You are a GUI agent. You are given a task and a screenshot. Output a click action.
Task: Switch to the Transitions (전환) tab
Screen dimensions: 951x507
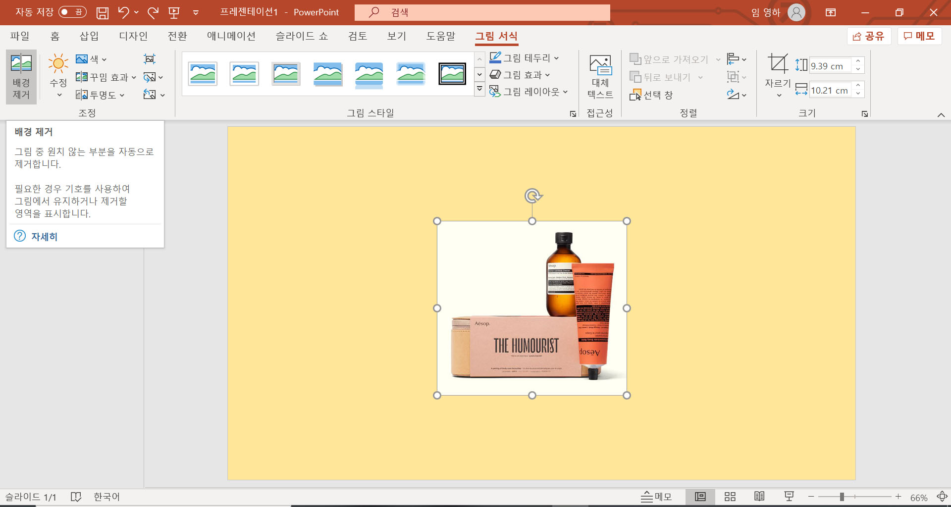pyautogui.click(x=177, y=36)
